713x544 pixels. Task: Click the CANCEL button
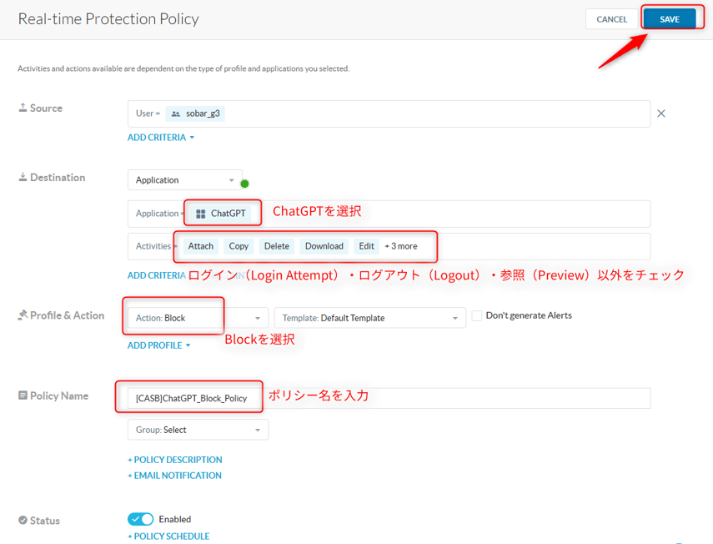pyautogui.click(x=611, y=19)
